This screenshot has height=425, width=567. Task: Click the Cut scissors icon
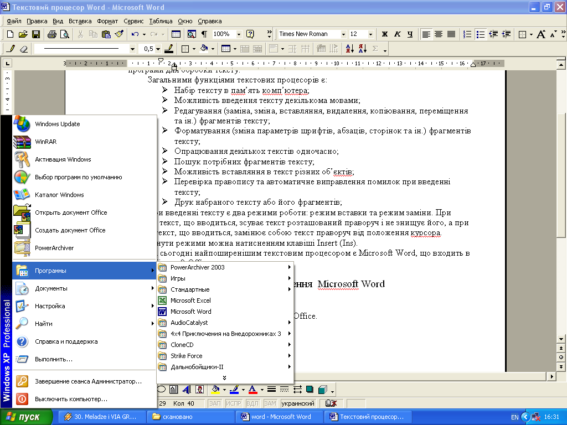click(81, 34)
